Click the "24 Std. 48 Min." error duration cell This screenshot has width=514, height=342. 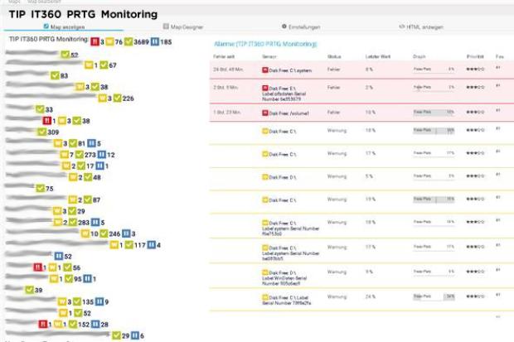pos(228,69)
